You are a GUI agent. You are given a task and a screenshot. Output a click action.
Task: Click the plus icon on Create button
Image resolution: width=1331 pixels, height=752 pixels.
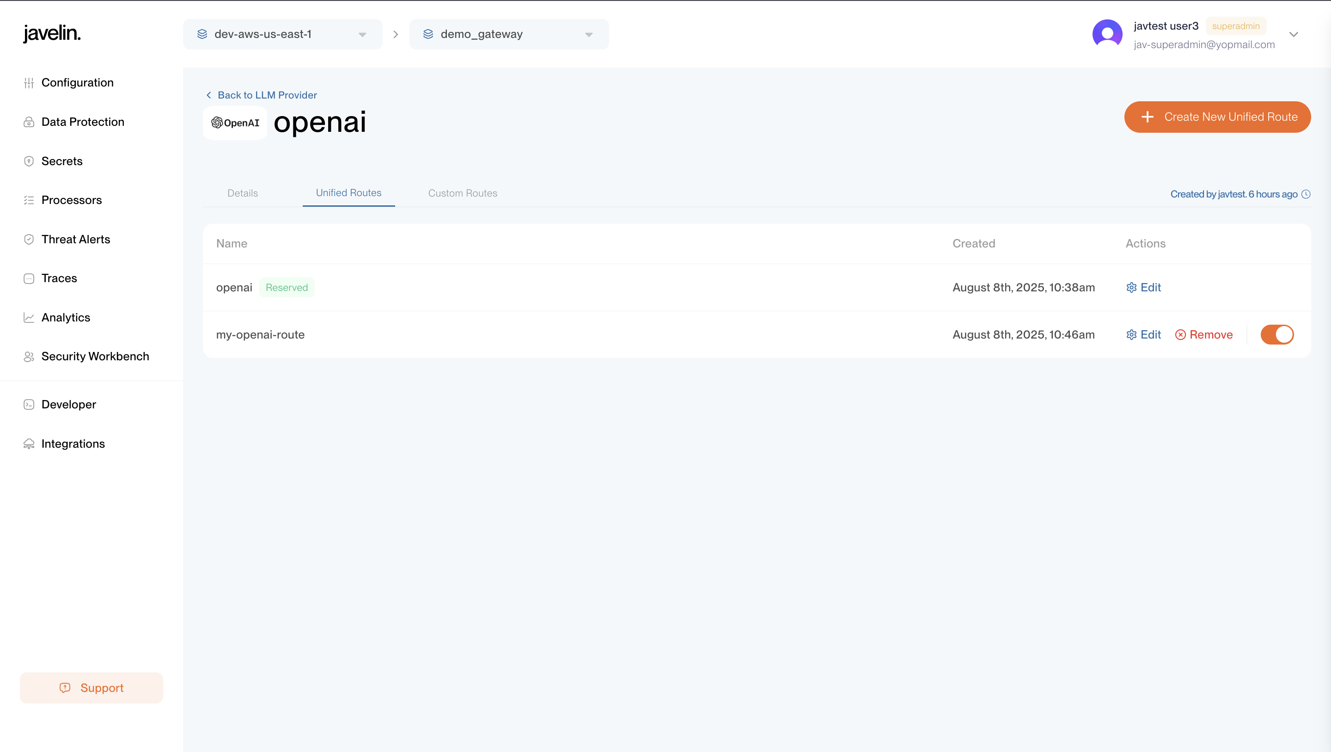pyautogui.click(x=1147, y=117)
